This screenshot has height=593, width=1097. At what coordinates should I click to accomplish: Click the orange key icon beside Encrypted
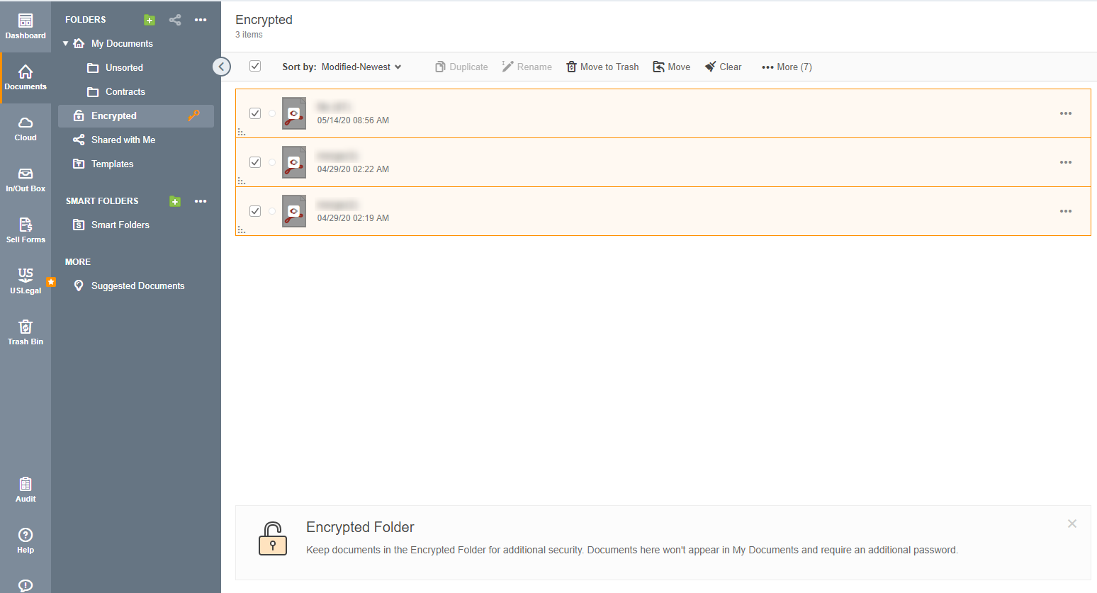[193, 115]
